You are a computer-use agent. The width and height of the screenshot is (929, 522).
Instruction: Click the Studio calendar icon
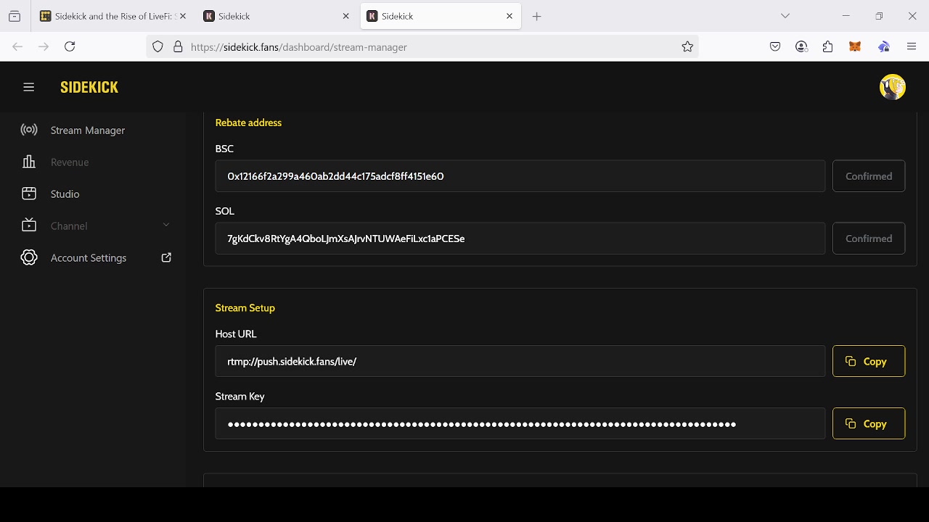(x=29, y=194)
